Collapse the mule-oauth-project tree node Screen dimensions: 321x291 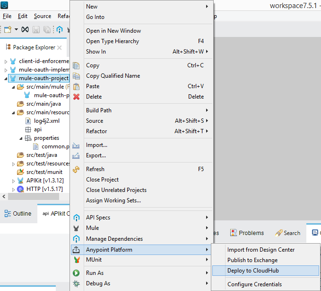pyautogui.click(x=6, y=79)
